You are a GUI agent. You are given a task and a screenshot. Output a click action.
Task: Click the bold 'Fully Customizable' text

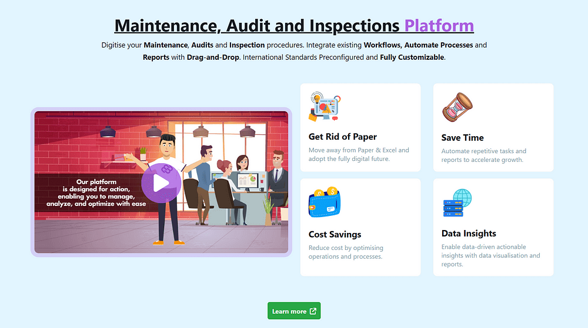(412, 58)
